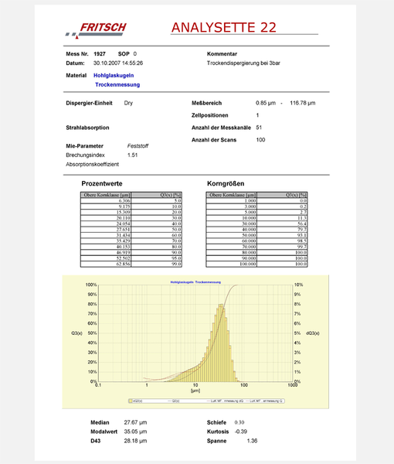The height and width of the screenshot is (464, 394).
Task: Select the Anzahl der Messkanäle value 51
Action: point(259,128)
